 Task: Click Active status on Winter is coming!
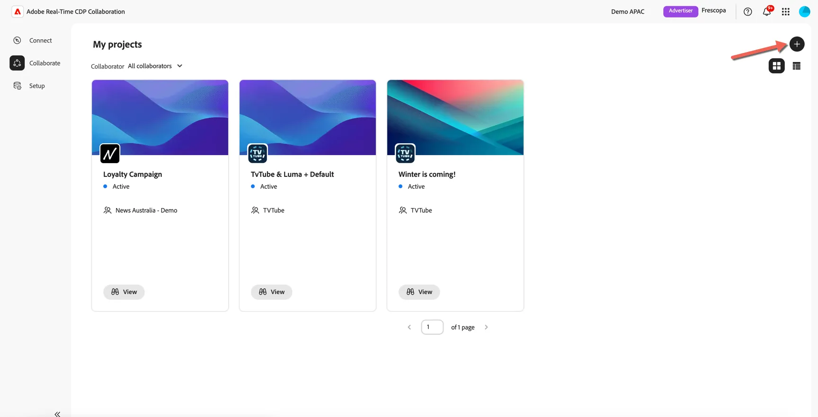click(x=416, y=186)
